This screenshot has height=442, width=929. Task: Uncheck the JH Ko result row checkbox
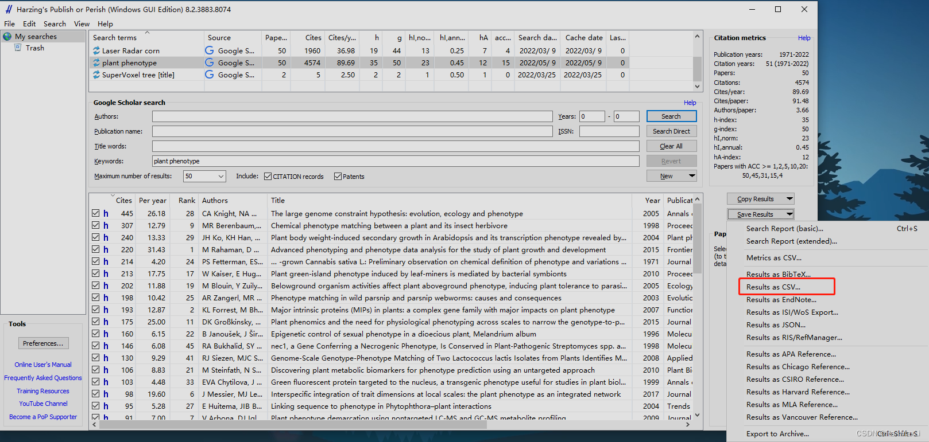coord(95,237)
